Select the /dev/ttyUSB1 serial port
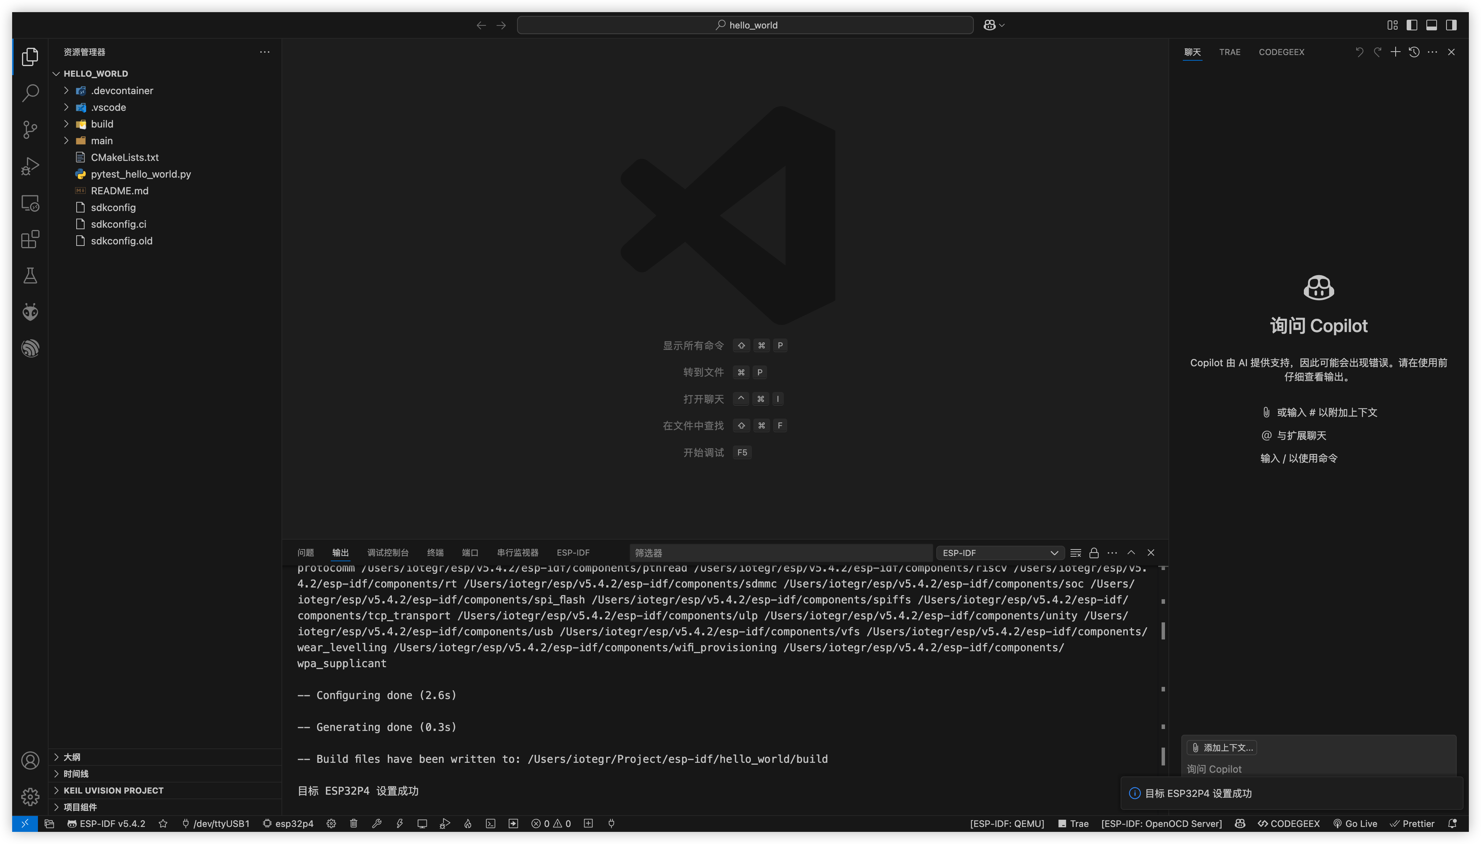The width and height of the screenshot is (1481, 844). tap(215, 823)
